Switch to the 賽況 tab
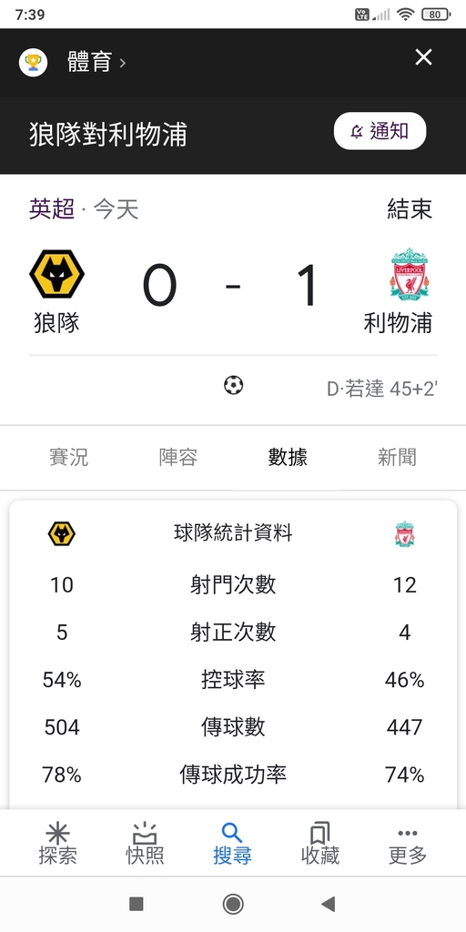The height and width of the screenshot is (932, 466). coord(69,457)
